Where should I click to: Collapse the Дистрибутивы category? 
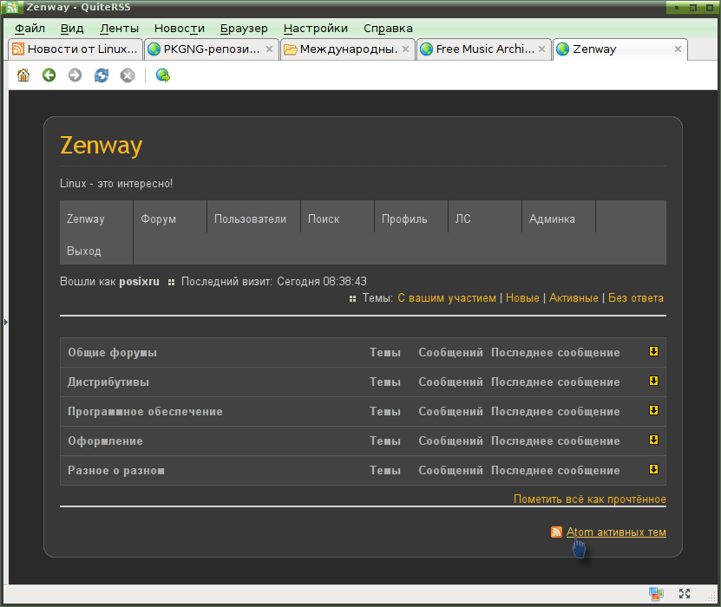pos(653,381)
